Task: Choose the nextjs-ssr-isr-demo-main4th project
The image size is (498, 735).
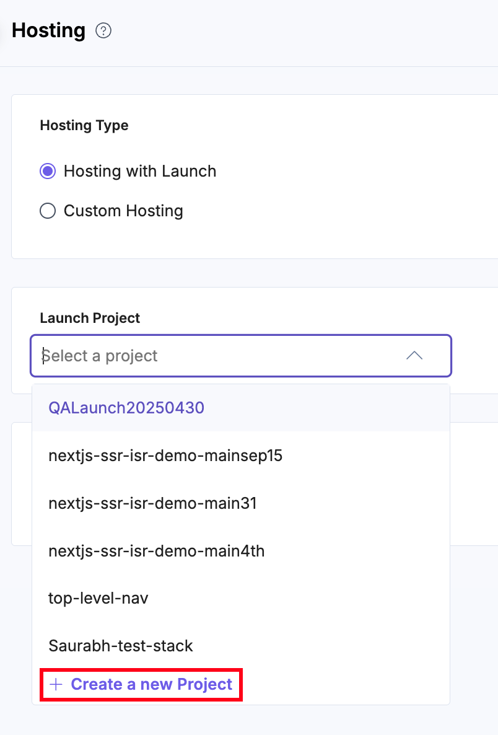Action: click(156, 550)
